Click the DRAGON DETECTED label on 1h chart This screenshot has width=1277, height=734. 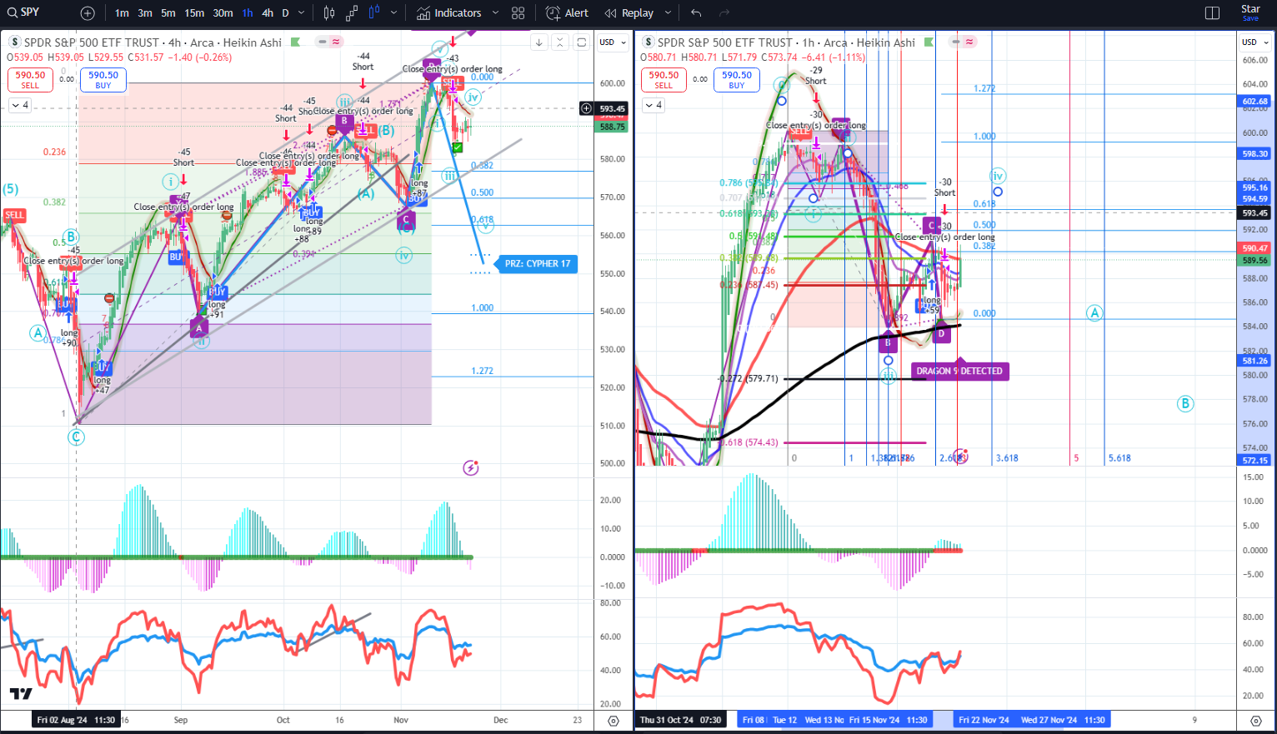pos(959,372)
